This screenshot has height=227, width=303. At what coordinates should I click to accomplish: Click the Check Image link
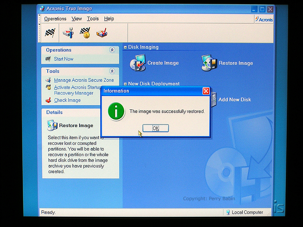coord(67,100)
